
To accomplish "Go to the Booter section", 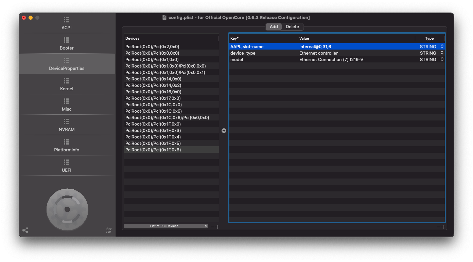I will 67,44.
